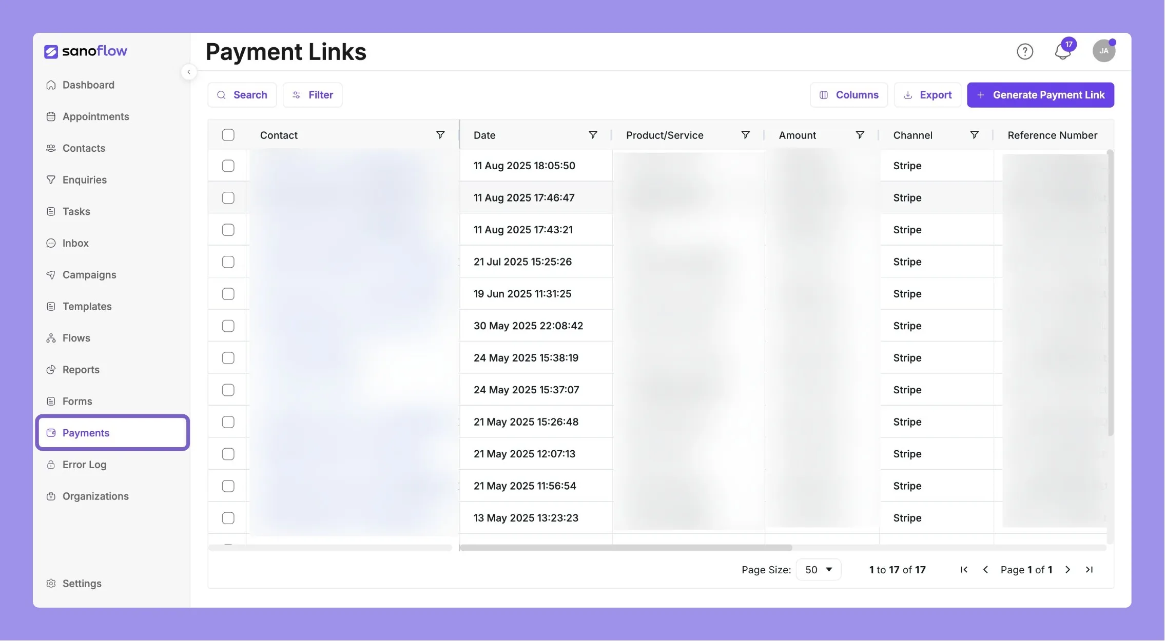The image size is (1165, 641).
Task: Click the horizontal table scrollbar thumb
Action: pos(626,548)
